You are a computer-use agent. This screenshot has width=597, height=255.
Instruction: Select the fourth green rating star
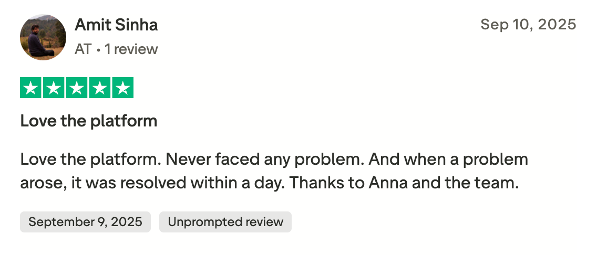pos(99,88)
